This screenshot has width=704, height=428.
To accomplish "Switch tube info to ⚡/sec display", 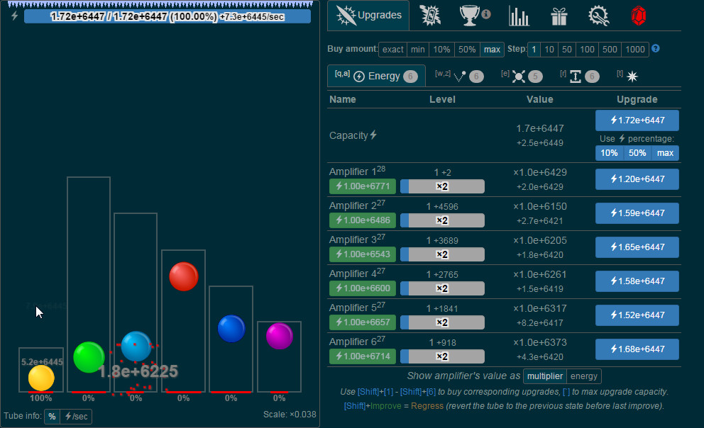I will (77, 416).
